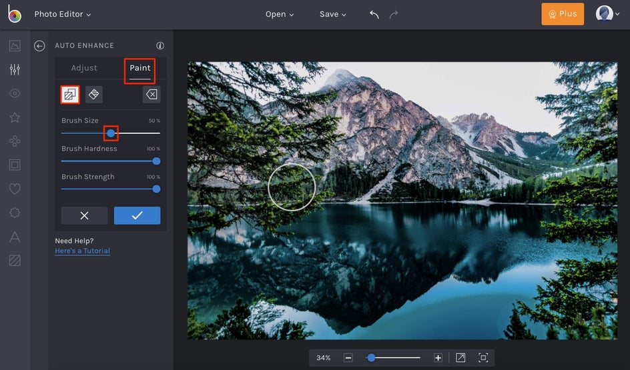Open the Effects star sidebar icon
Image resolution: width=630 pixels, height=370 pixels.
15,117
